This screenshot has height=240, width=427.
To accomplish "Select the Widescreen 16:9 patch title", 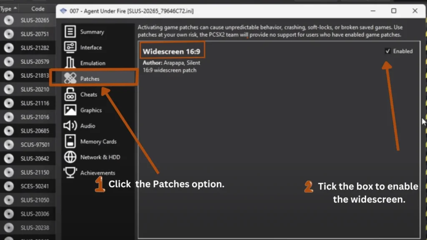I will 171,51.
